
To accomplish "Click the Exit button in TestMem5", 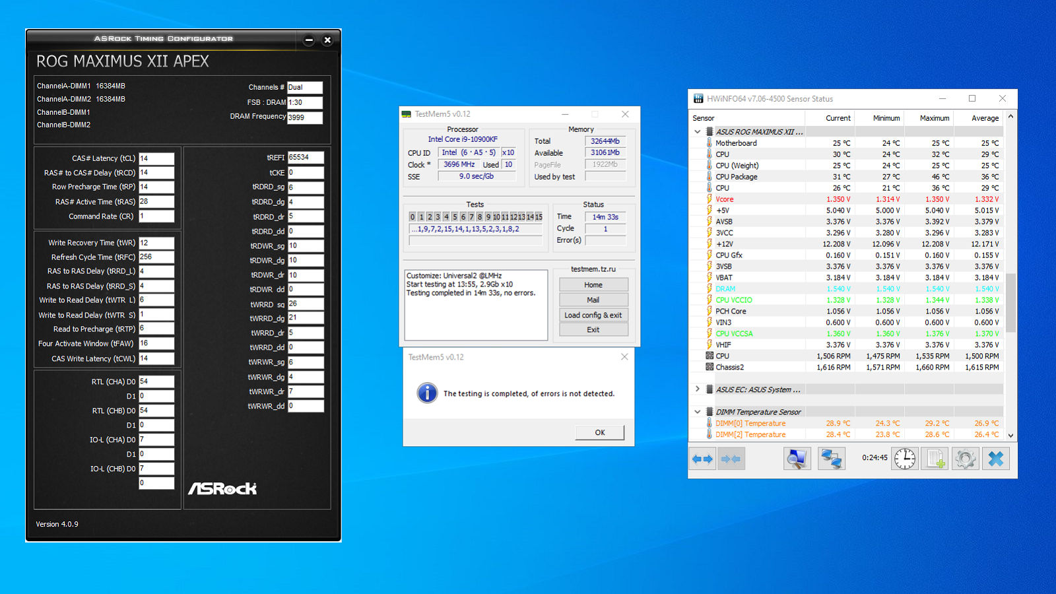I will pyautogui.click(x=593, y=329).
